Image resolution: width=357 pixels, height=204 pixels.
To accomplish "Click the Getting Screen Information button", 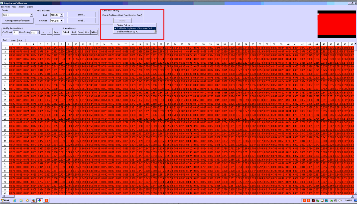I will pyautogui.click(x=17, y=21).
